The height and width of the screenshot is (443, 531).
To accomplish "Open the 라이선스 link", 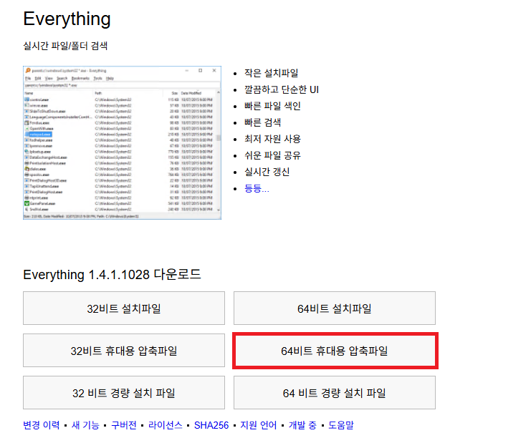I will 166,425.
